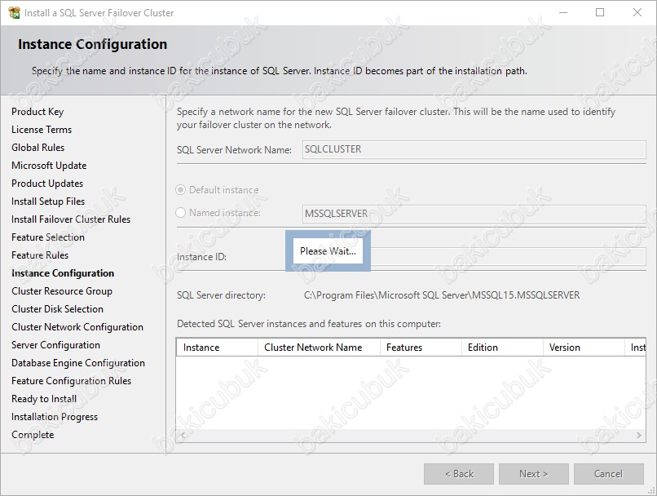Click the SQL Server setup title bar icon
This screenshot has height=496, width=657.
[14, 13]
